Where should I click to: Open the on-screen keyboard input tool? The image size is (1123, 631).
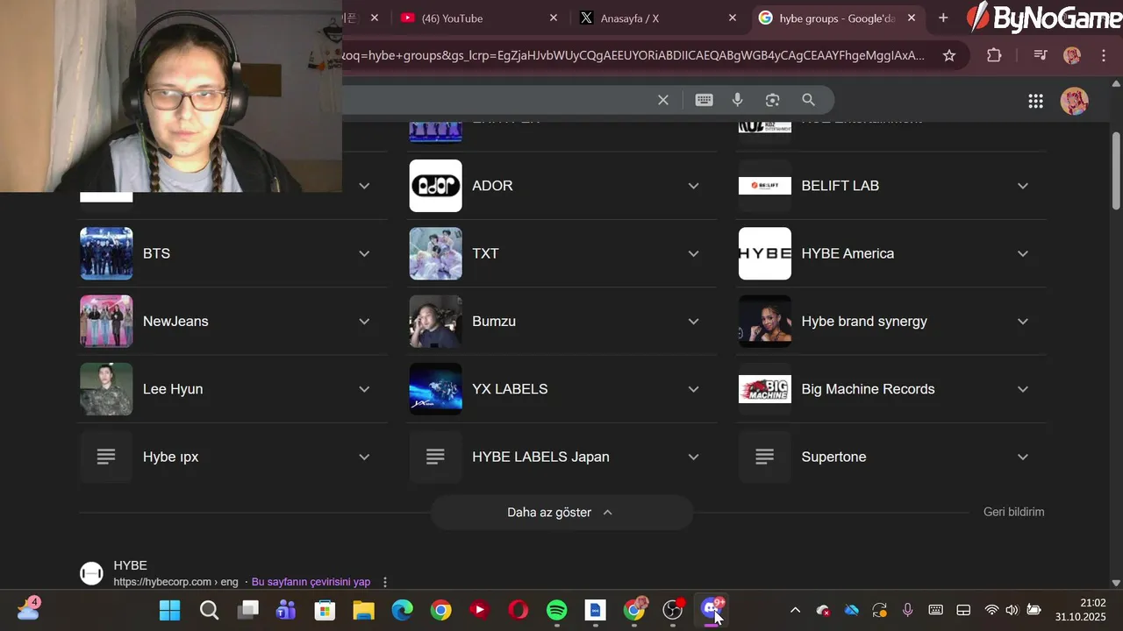point(704,100)
